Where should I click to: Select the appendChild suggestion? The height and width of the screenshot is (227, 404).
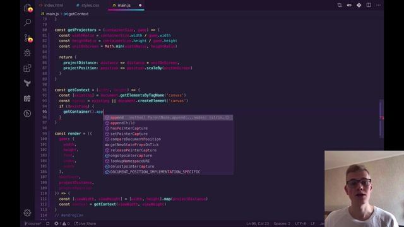pos(168,123)
